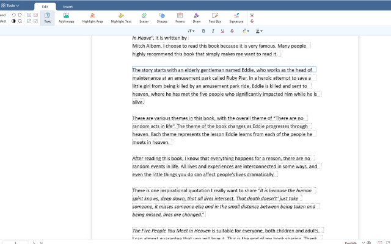The height and width of the screenshot is (244, 391).
Task: Click the line 'in Heave". It is written by'
Action: [160, 38]
